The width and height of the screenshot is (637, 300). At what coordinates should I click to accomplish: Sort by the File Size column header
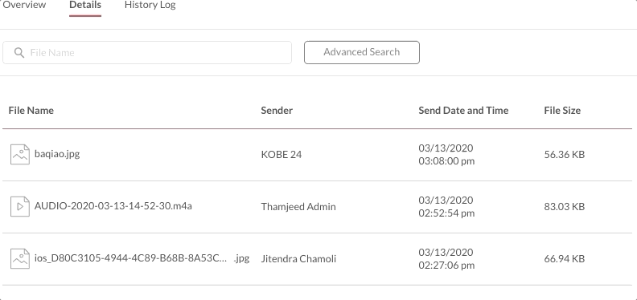coord(562,110)
